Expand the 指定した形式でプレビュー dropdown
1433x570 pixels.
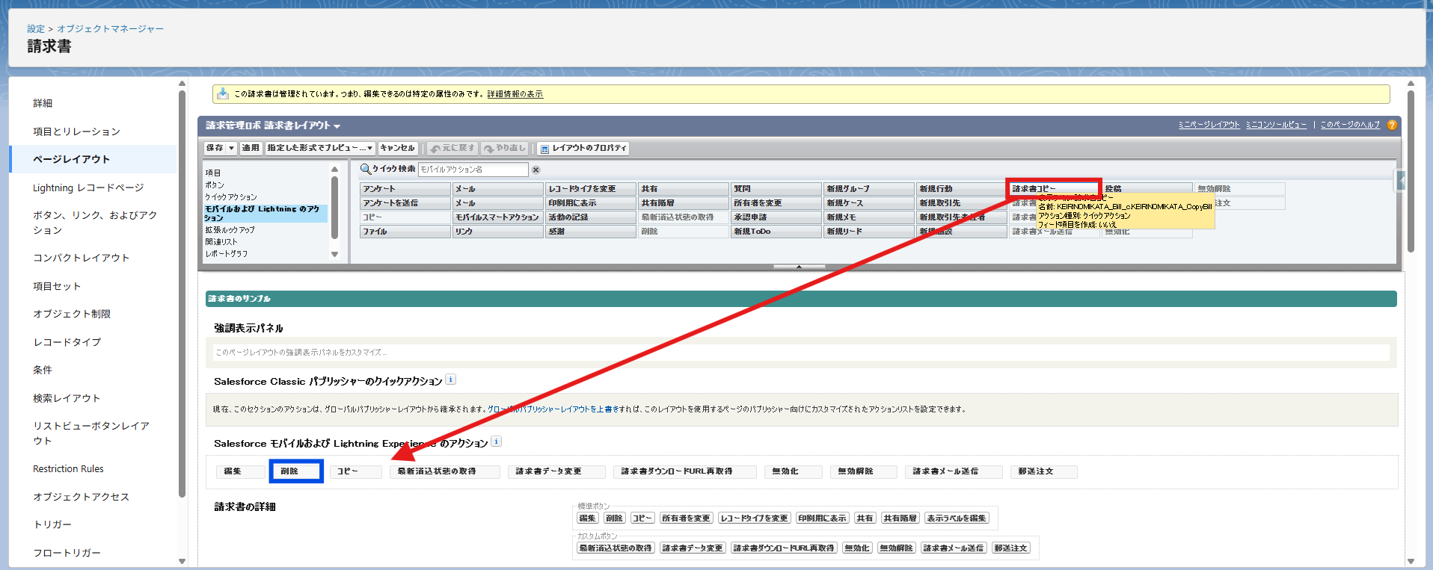point(370,148)
